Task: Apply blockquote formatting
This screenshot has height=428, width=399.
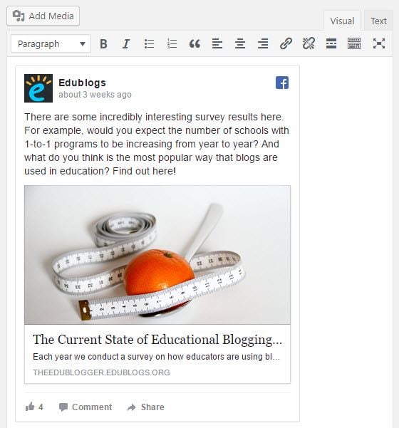Action: 195,43
